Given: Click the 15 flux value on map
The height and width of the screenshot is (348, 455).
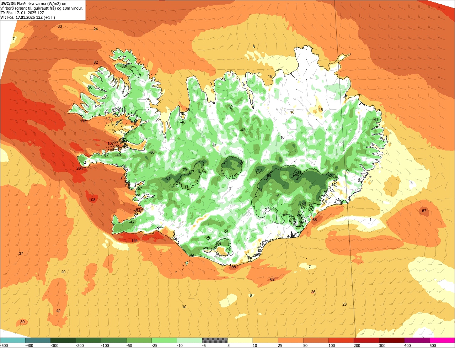Looking at the screenshot, I should pos(321,110).
